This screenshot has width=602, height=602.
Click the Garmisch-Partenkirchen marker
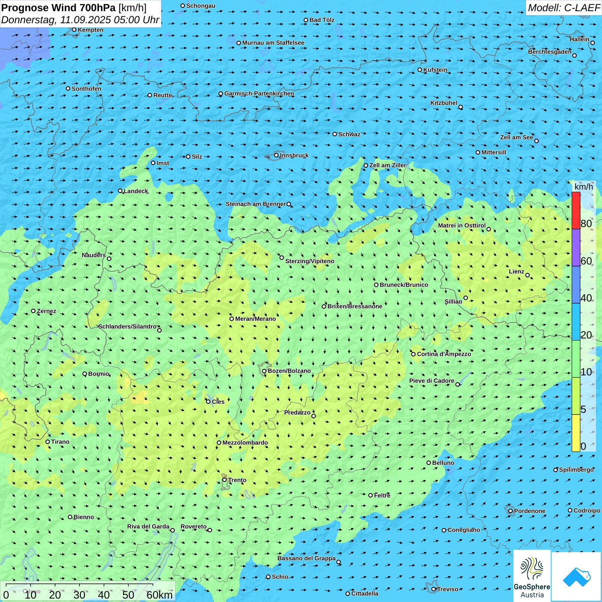(x=221, y=94)
